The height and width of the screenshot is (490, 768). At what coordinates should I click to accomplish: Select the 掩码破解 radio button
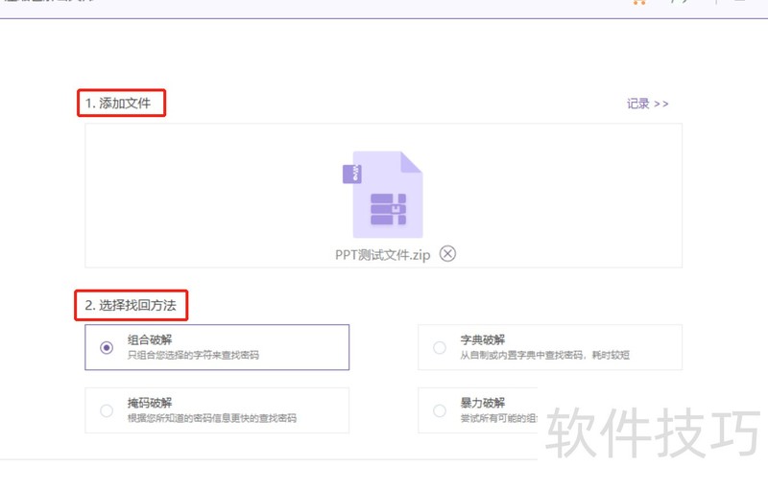(107, 410)
